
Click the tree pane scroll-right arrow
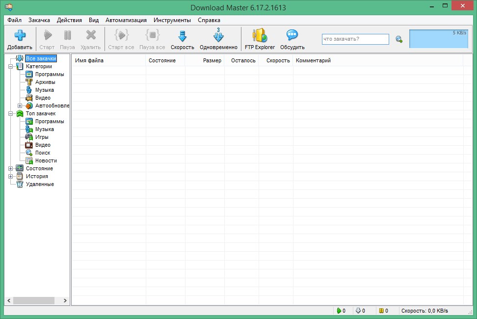click(65, 300)
